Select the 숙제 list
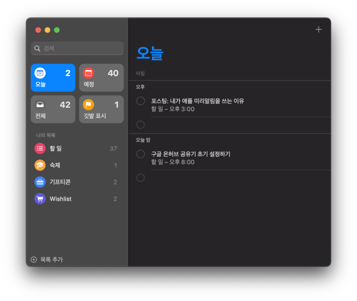This screenshot has width=357, height=301. (x=77, y=165)
